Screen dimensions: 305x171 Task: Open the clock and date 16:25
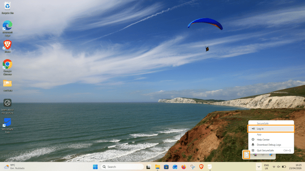click(x=295, y=167)
